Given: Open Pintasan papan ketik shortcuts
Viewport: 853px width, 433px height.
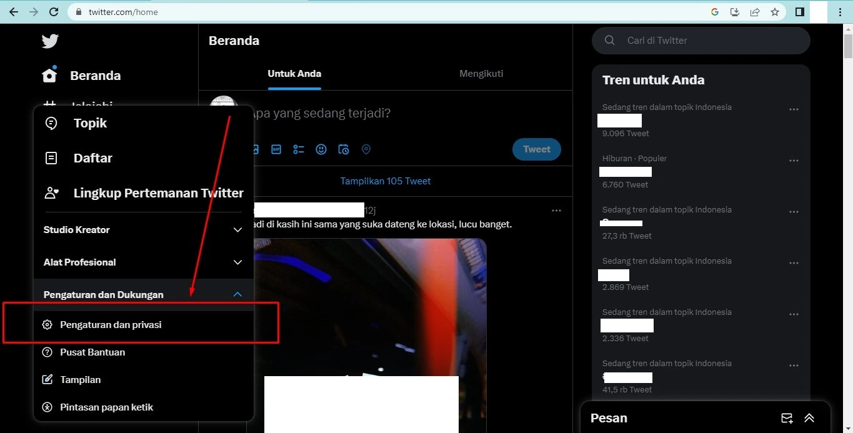Looking at the screenshot, I should [144, 407].
